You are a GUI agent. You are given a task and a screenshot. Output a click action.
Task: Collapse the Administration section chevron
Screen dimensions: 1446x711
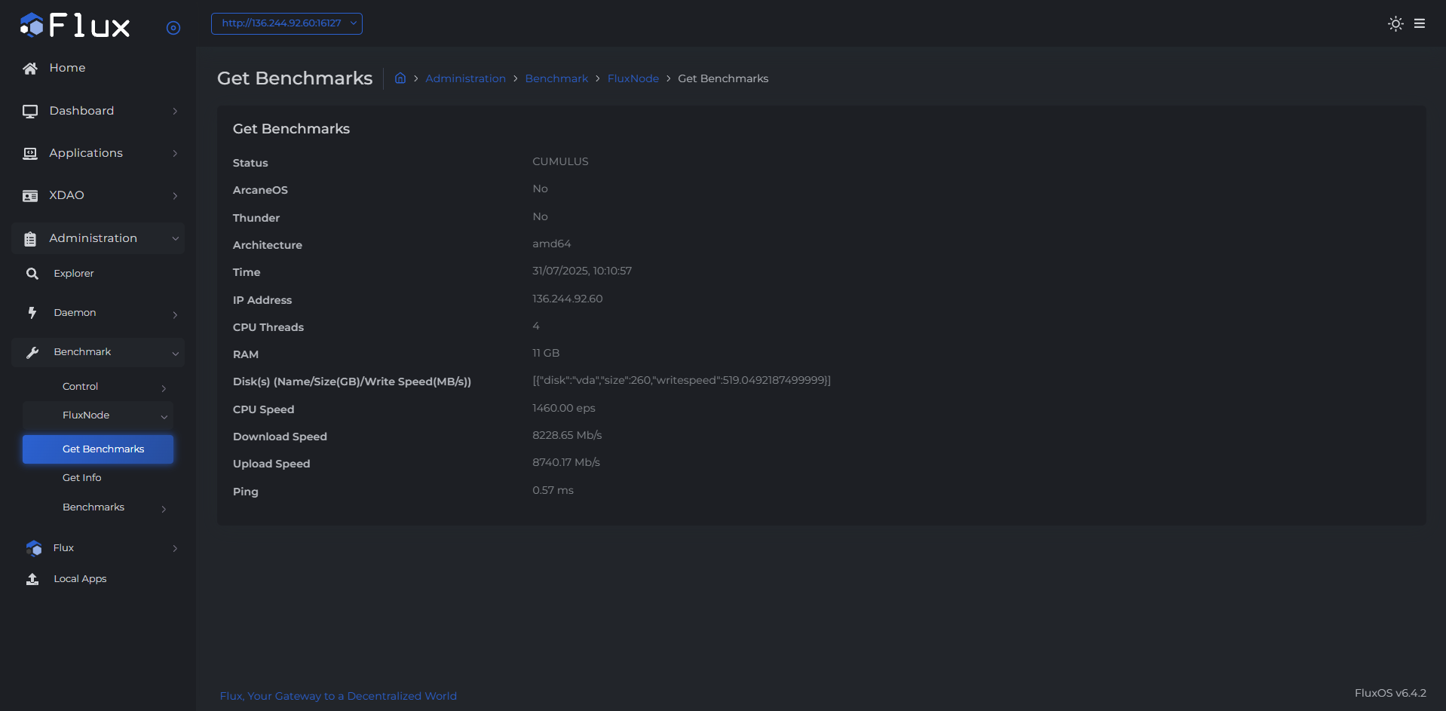tap(175, 239)
